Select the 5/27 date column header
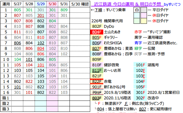 click(x=17, y=4)
